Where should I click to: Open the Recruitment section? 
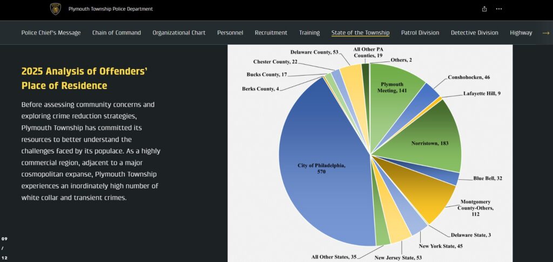pyautogui.click(x=271, y=33)
